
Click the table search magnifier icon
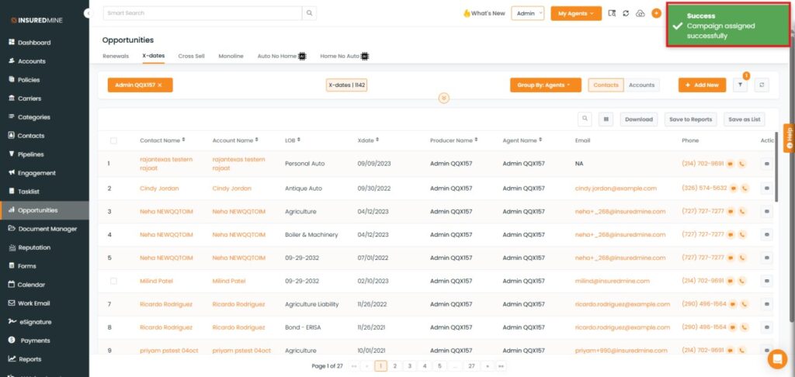coord(586,119)
